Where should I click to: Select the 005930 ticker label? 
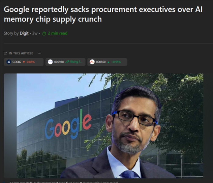click(x=59, y=62)
